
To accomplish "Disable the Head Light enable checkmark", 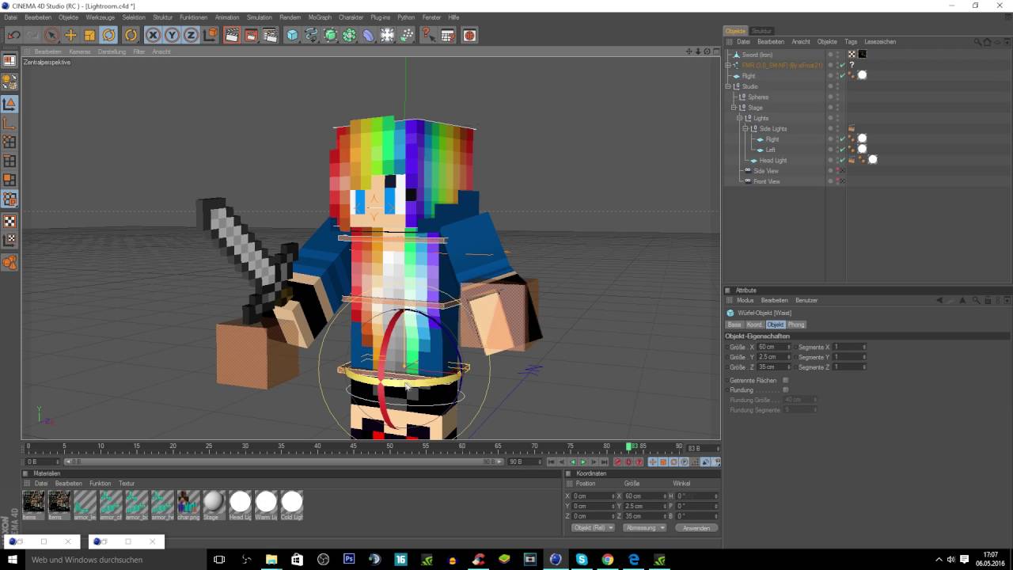I will pos(843,160).
